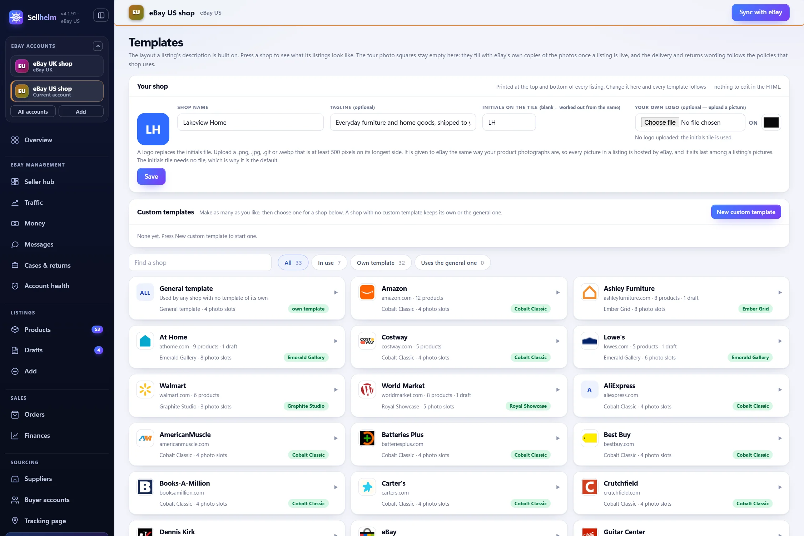The image size is (804, 536).
Task: Focus the Shop name field
Action: click(x=250, y=123)
